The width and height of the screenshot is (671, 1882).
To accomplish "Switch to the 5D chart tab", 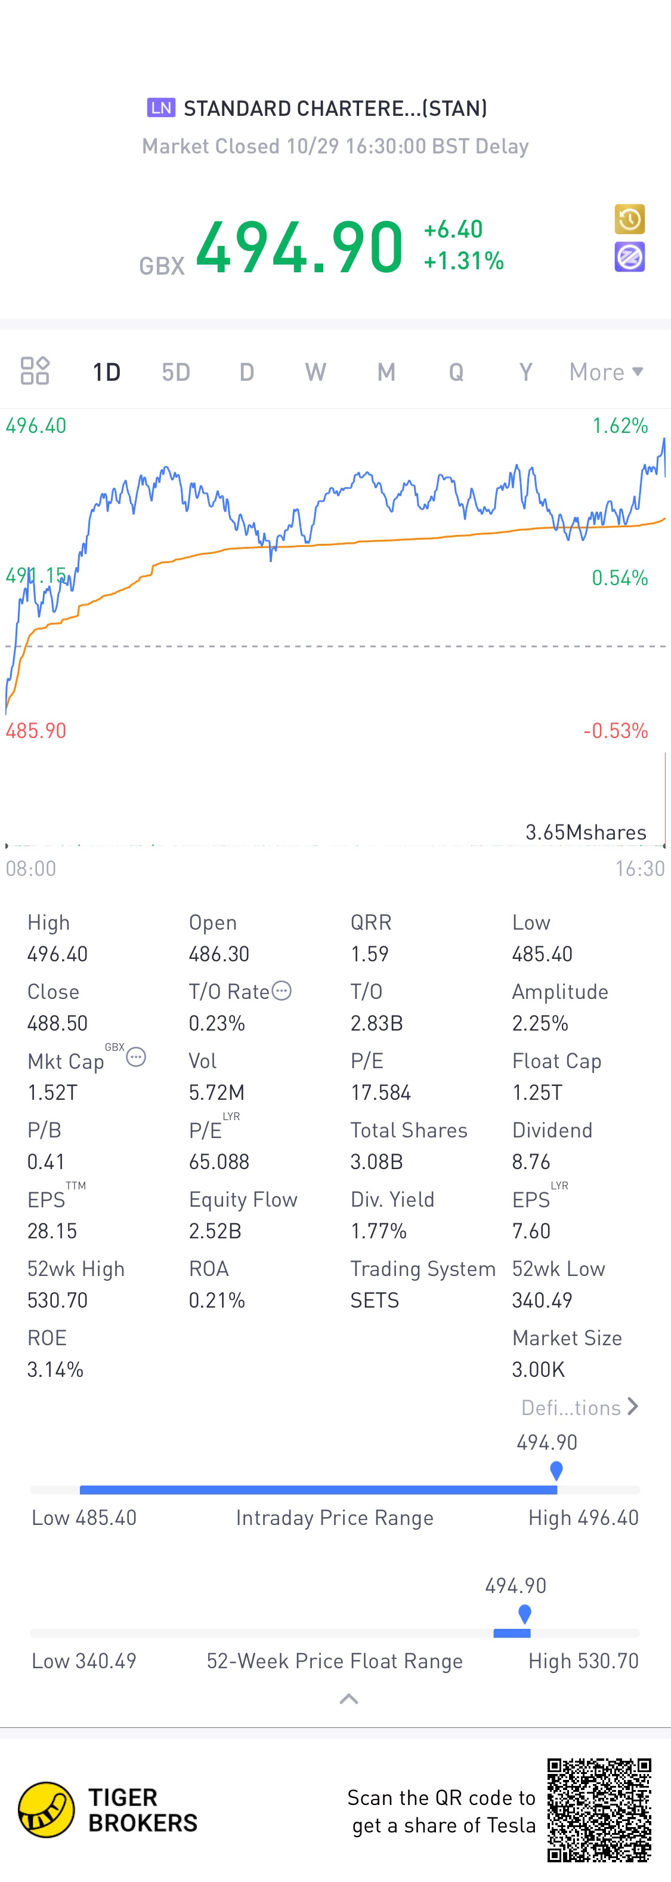I will tap(176, 372).
